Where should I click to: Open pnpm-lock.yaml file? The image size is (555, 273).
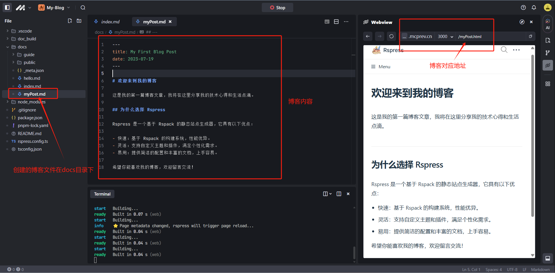coord(33,125)
